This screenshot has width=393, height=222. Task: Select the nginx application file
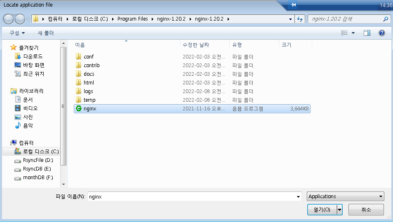[x=192, y=109]
